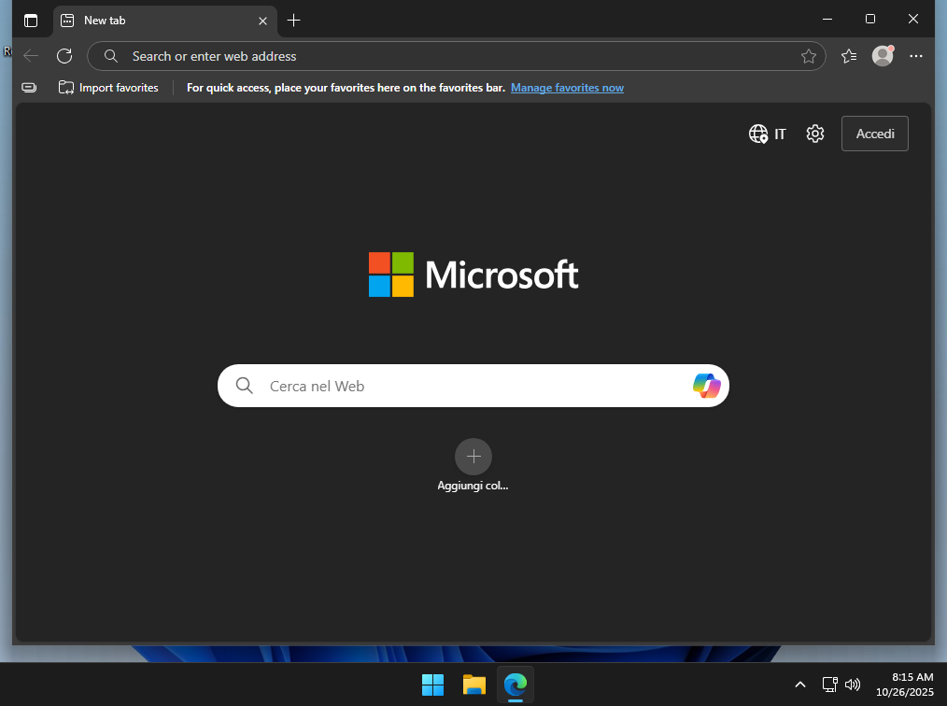
Task: Add a shortcut via Aggiungi collegamento plus
Action: [473, 457]
